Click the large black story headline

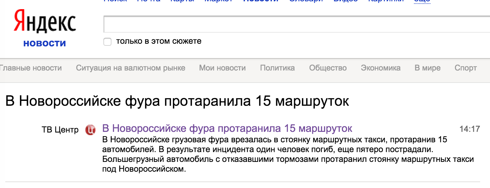click(x=177, y=102)
